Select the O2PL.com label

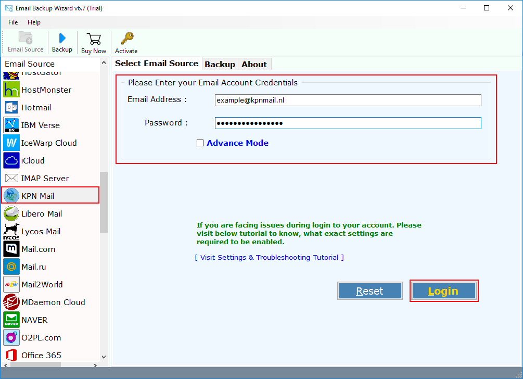click(41, 338)
